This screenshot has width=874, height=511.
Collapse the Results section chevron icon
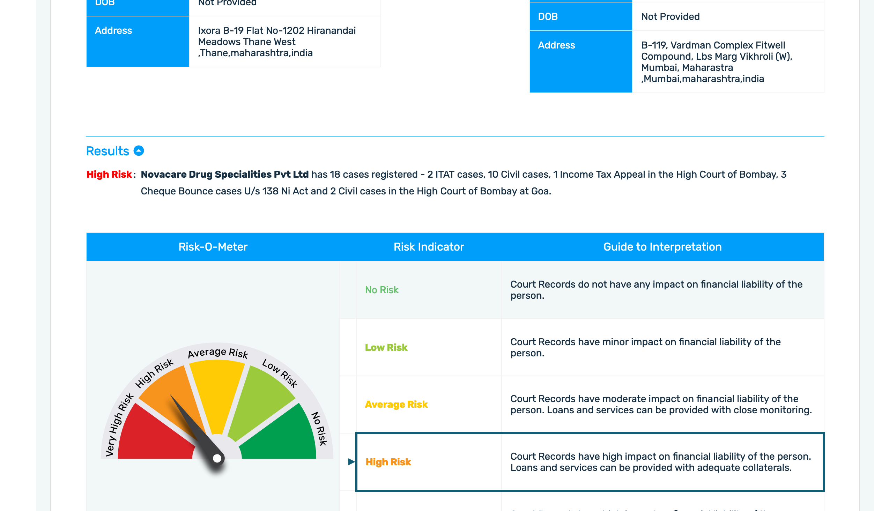(x=139, y=151)
